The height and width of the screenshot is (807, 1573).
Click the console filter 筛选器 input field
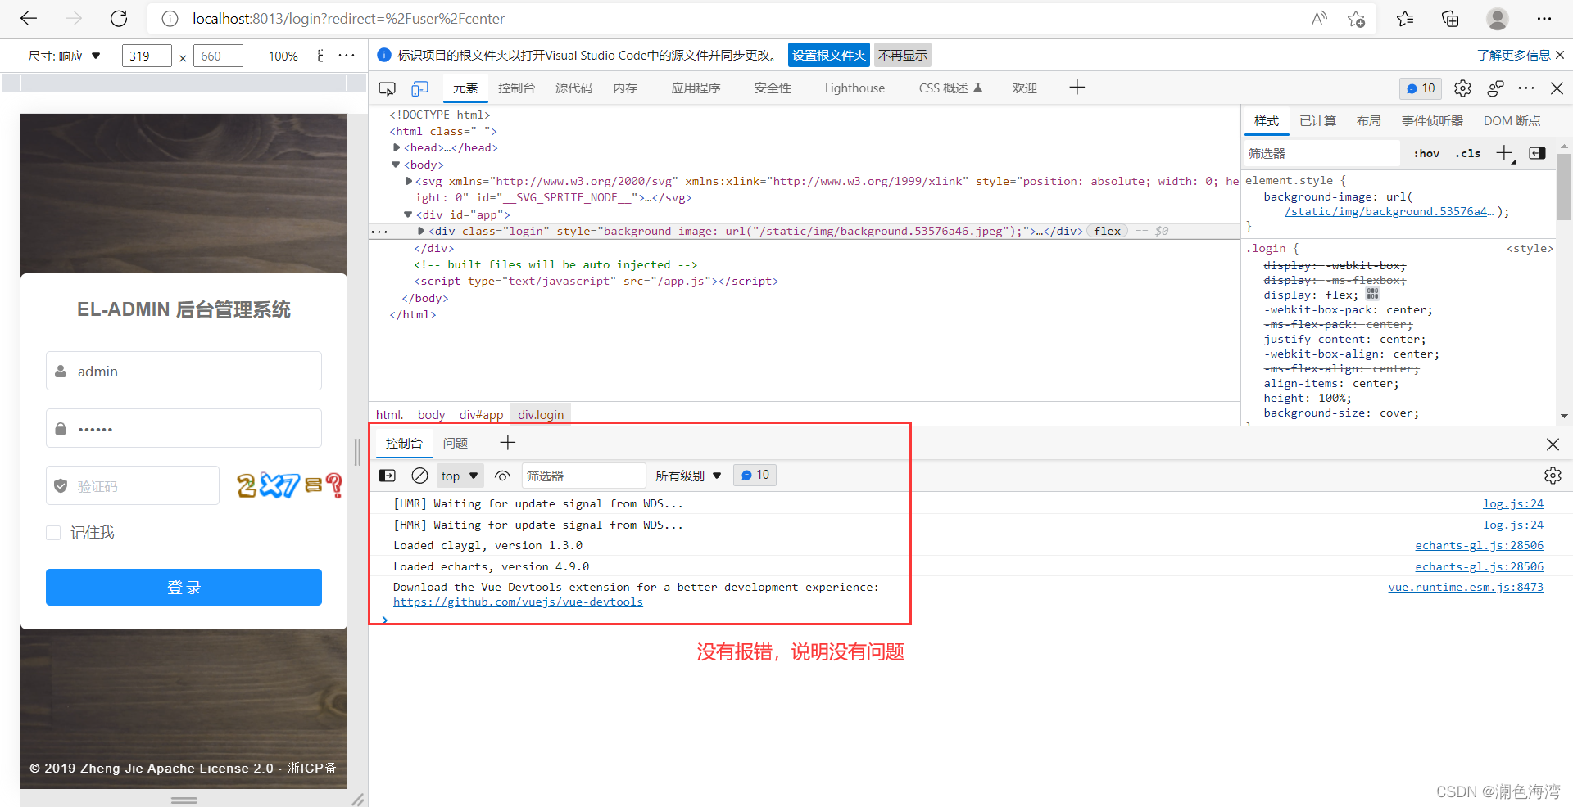pos(583,475)
